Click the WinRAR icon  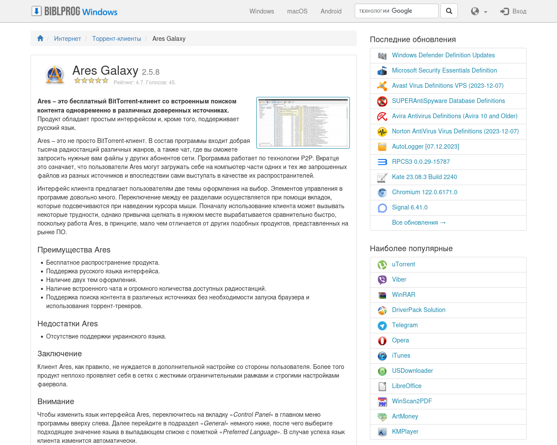coord(382,295)
